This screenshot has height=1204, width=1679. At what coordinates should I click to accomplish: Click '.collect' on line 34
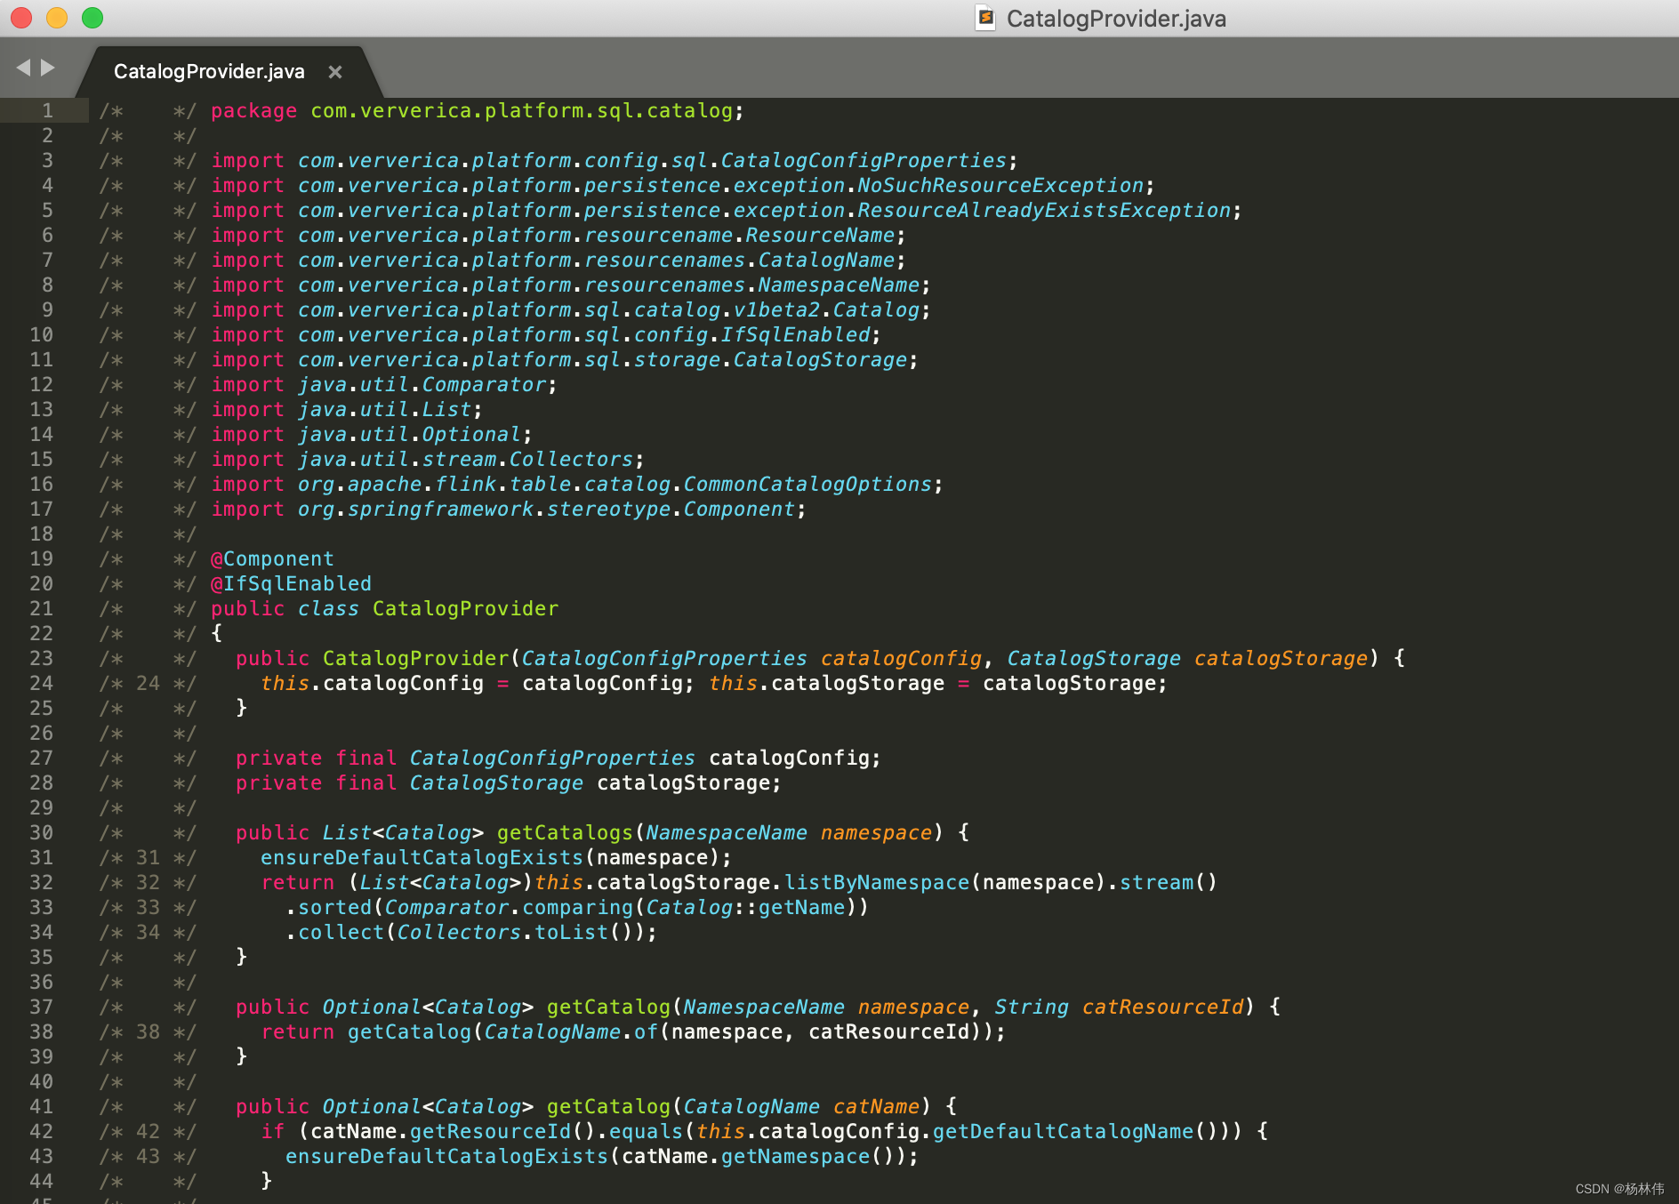334,933
